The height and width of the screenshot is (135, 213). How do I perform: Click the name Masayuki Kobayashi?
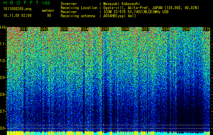click(122, 4)
